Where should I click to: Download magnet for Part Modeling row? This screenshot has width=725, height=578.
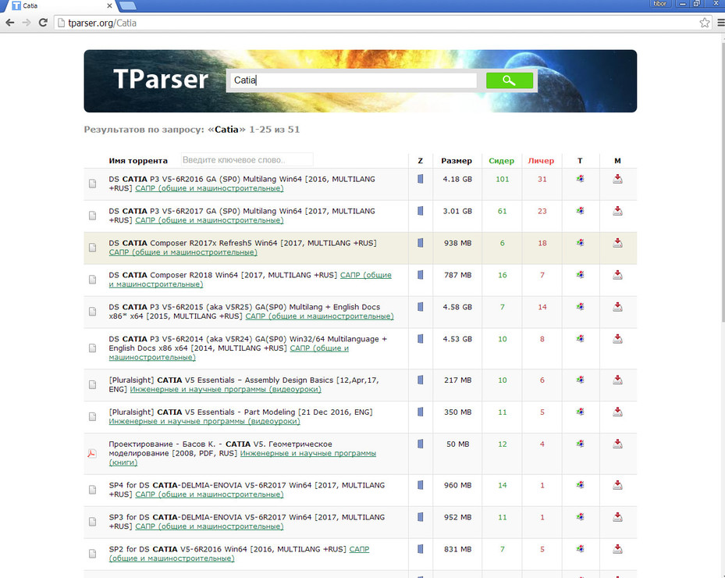[x=617, y=412]
